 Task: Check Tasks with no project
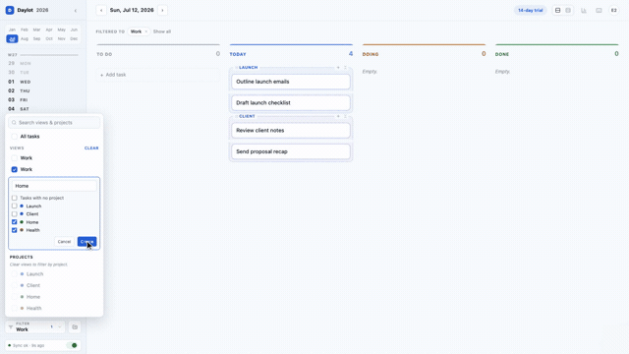point(15,198)
